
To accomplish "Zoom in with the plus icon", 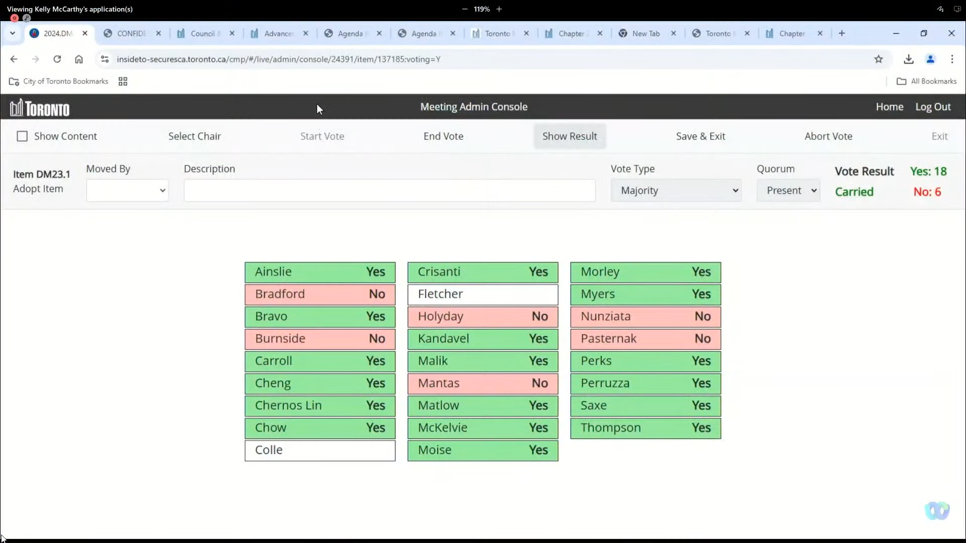I will pos(499,9).
